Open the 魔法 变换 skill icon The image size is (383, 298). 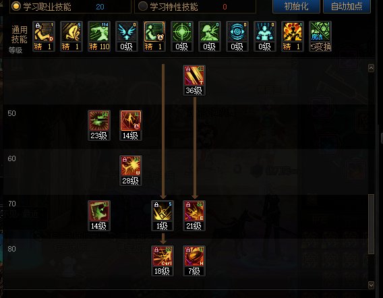(x=320, y=36)
